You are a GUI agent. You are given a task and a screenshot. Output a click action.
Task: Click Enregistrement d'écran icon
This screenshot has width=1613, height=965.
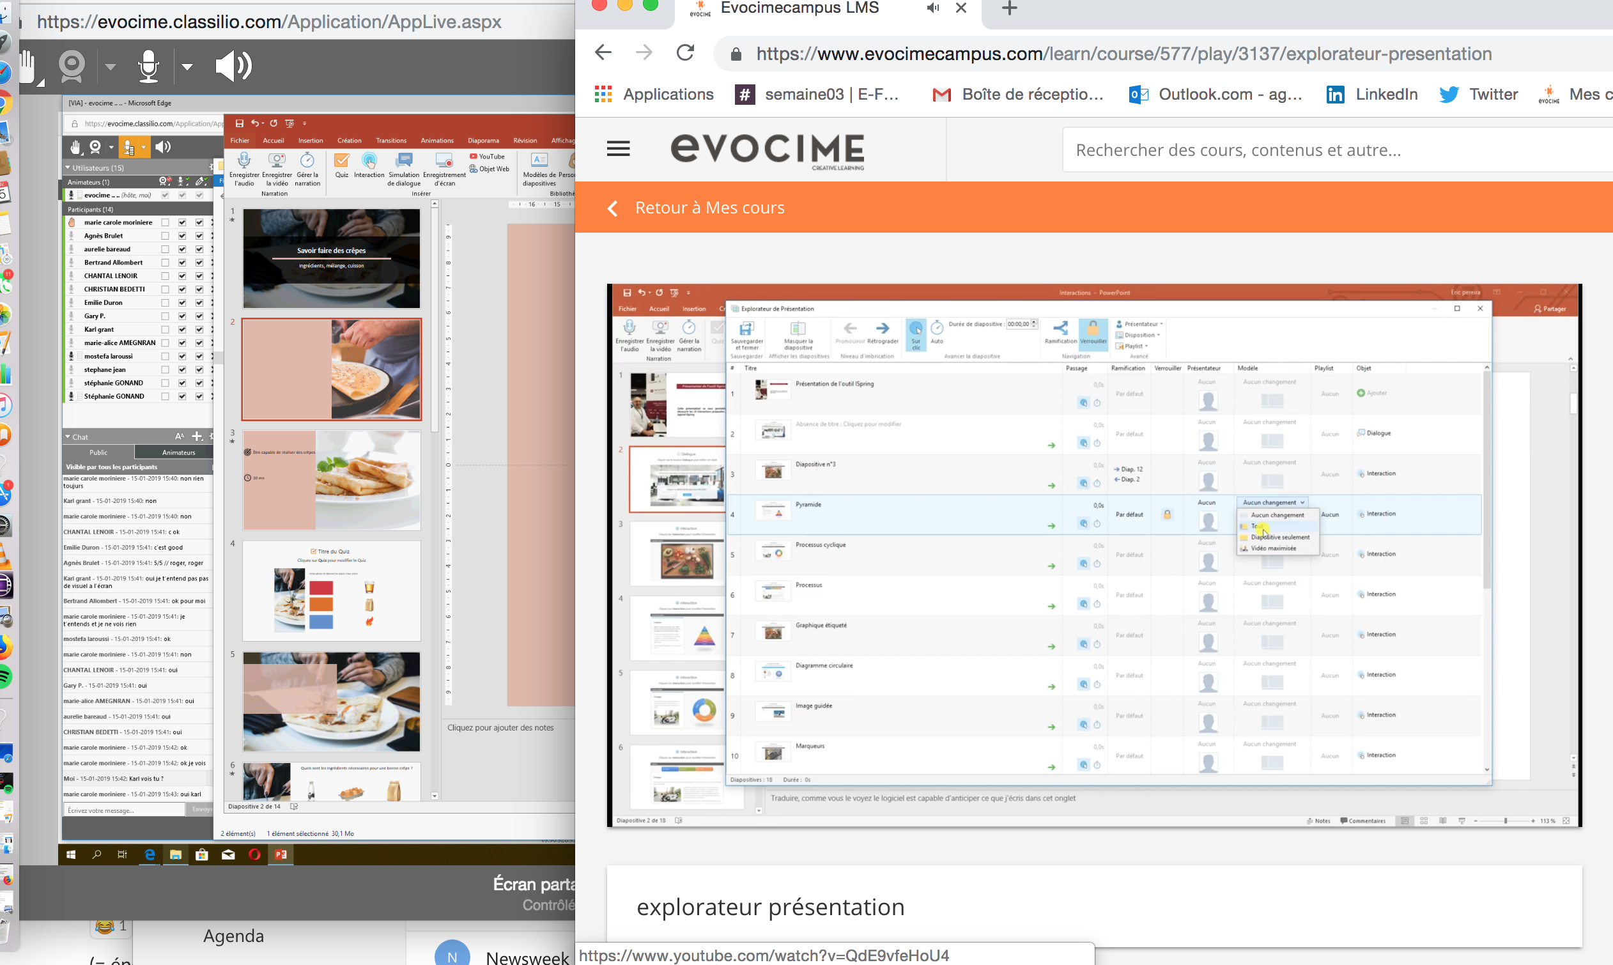point(444,160)
